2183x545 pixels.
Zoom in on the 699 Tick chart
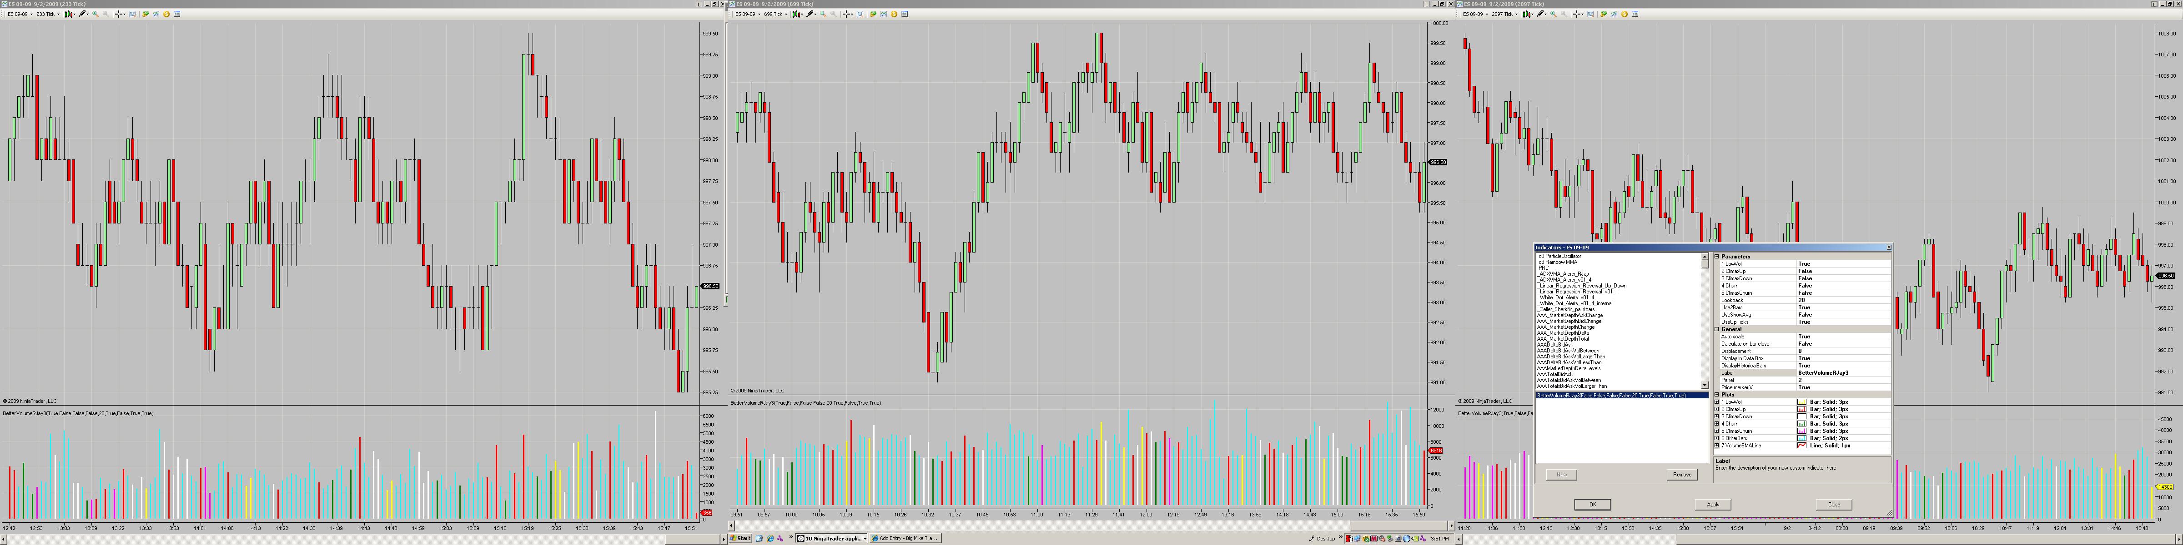pyautogui.click(x=823, y=15)
